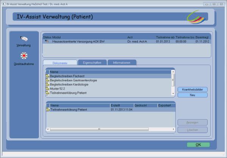Select created Teilnahmeerklärung Patient row in lower table
The width and height of the screenshot is (227, 158).
point(110,109)
